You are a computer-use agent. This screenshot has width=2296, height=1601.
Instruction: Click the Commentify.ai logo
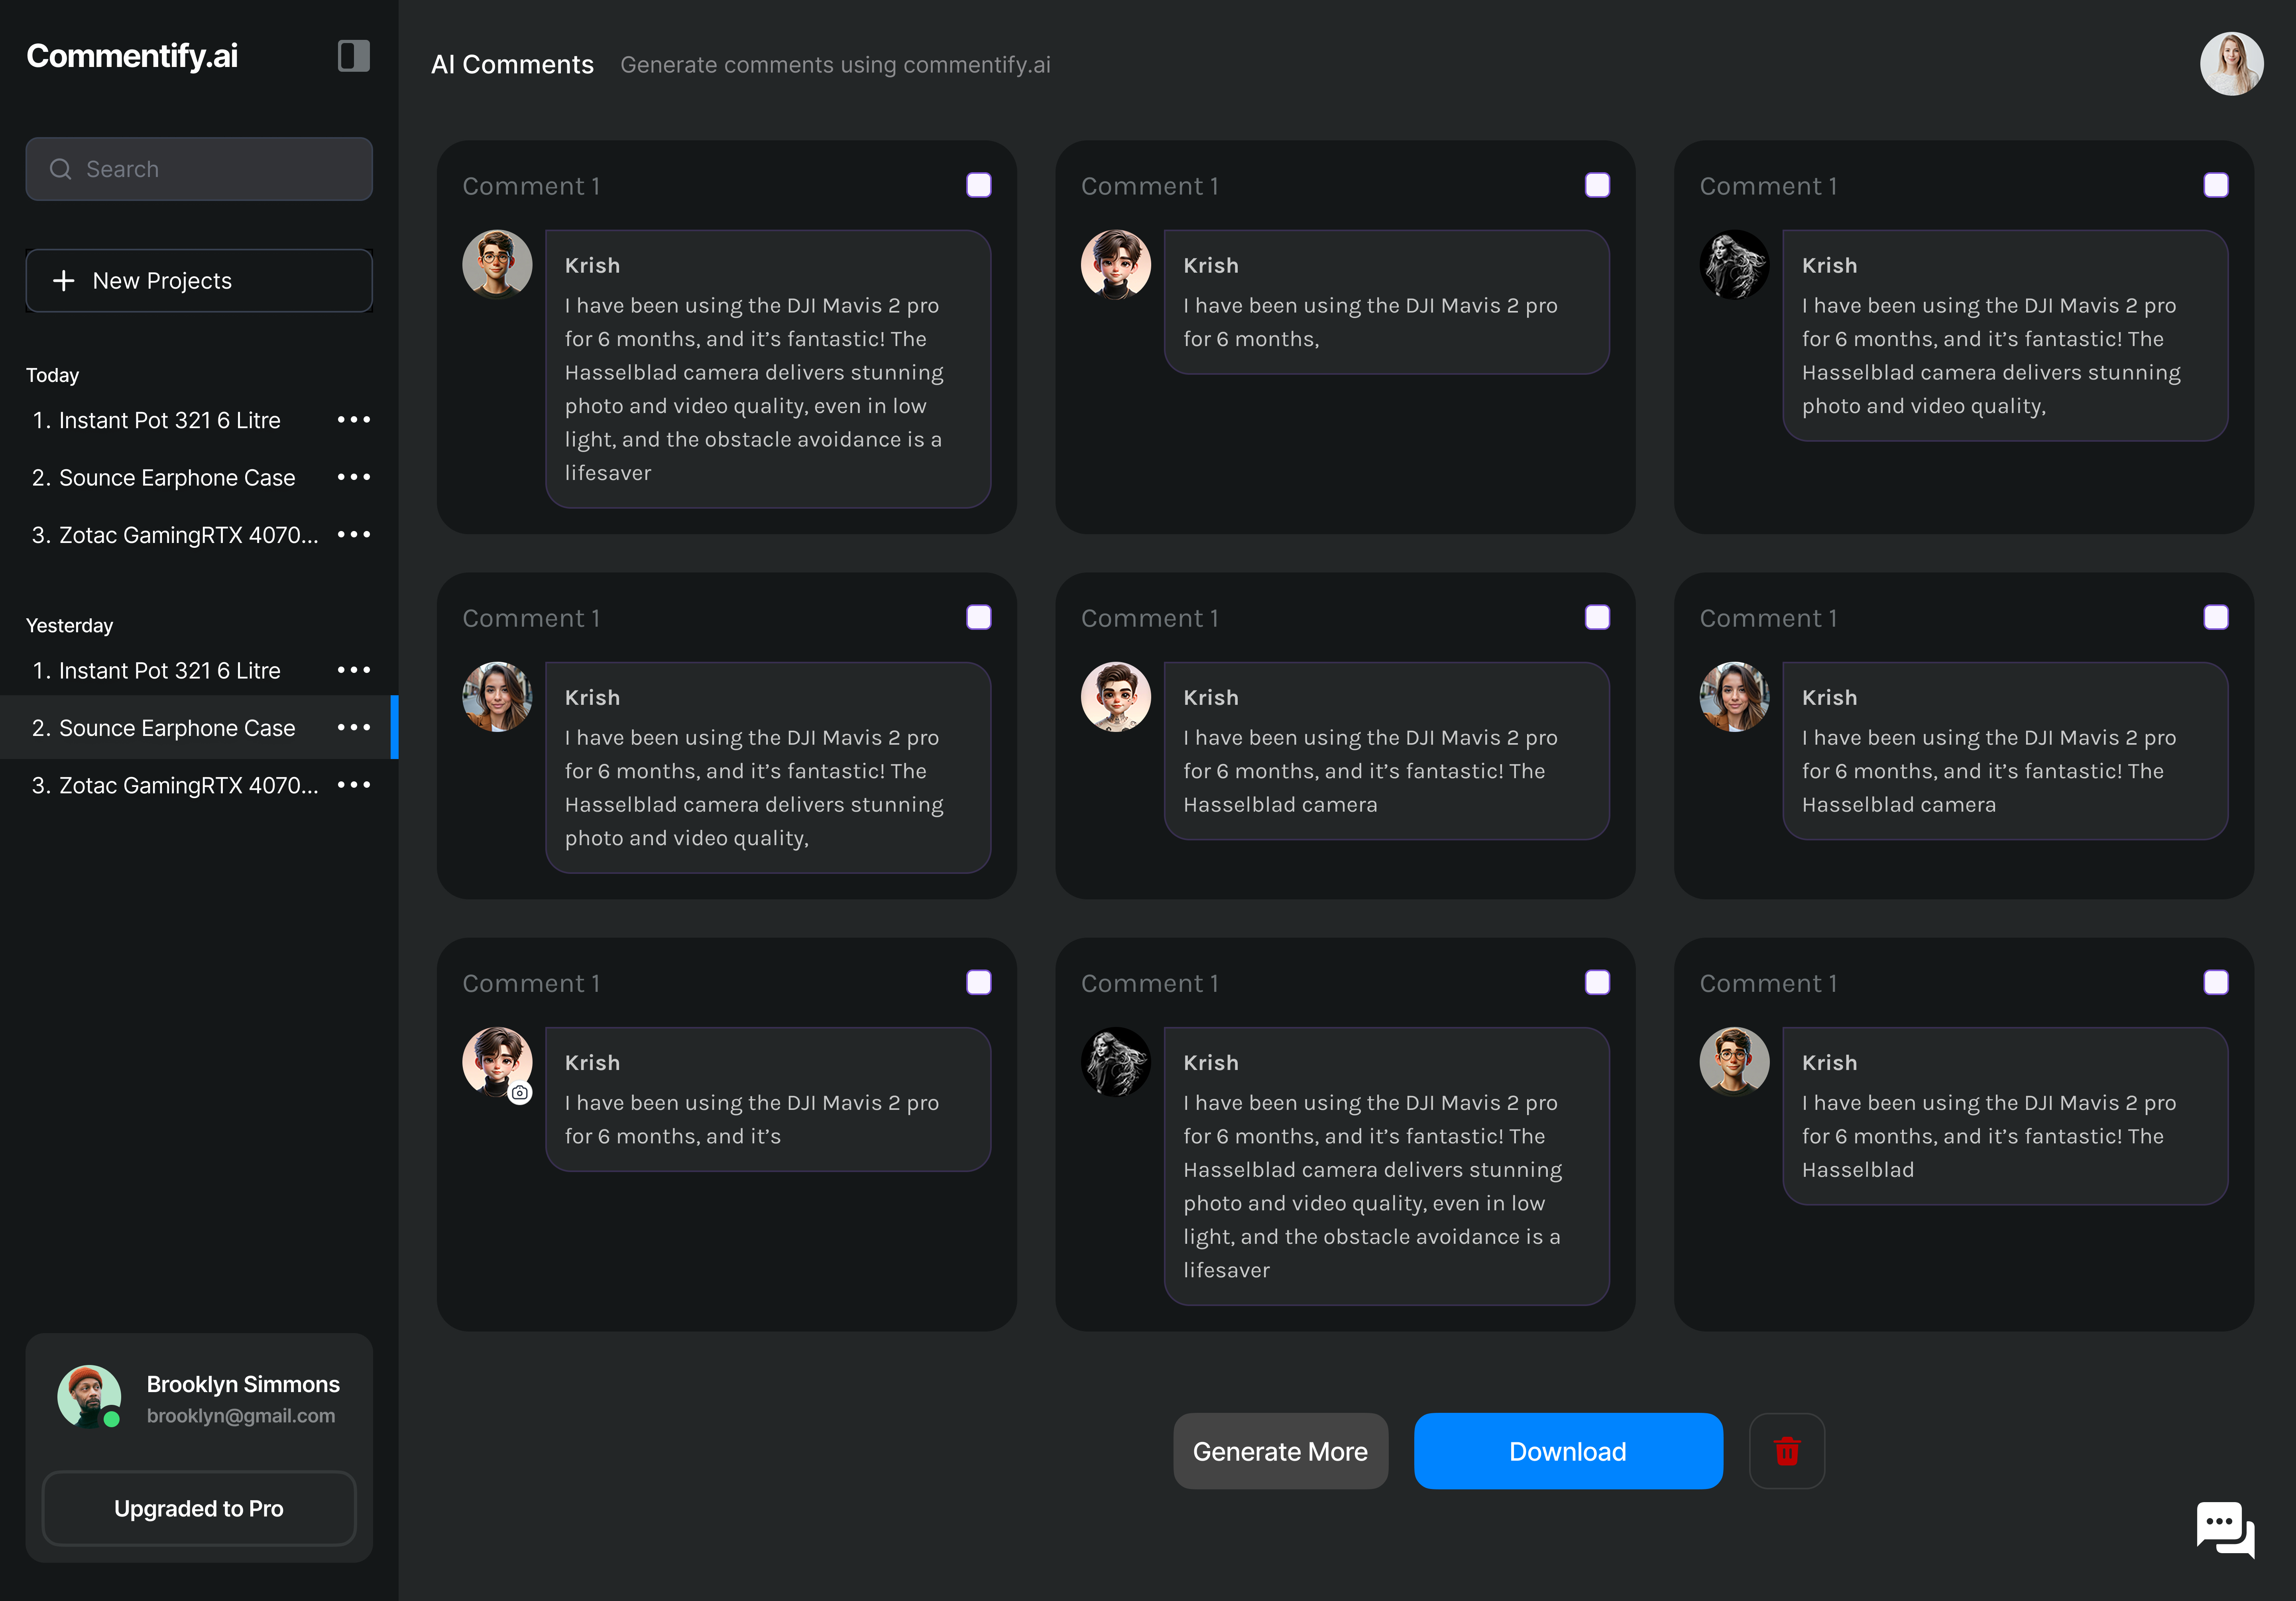pos(132,56)
